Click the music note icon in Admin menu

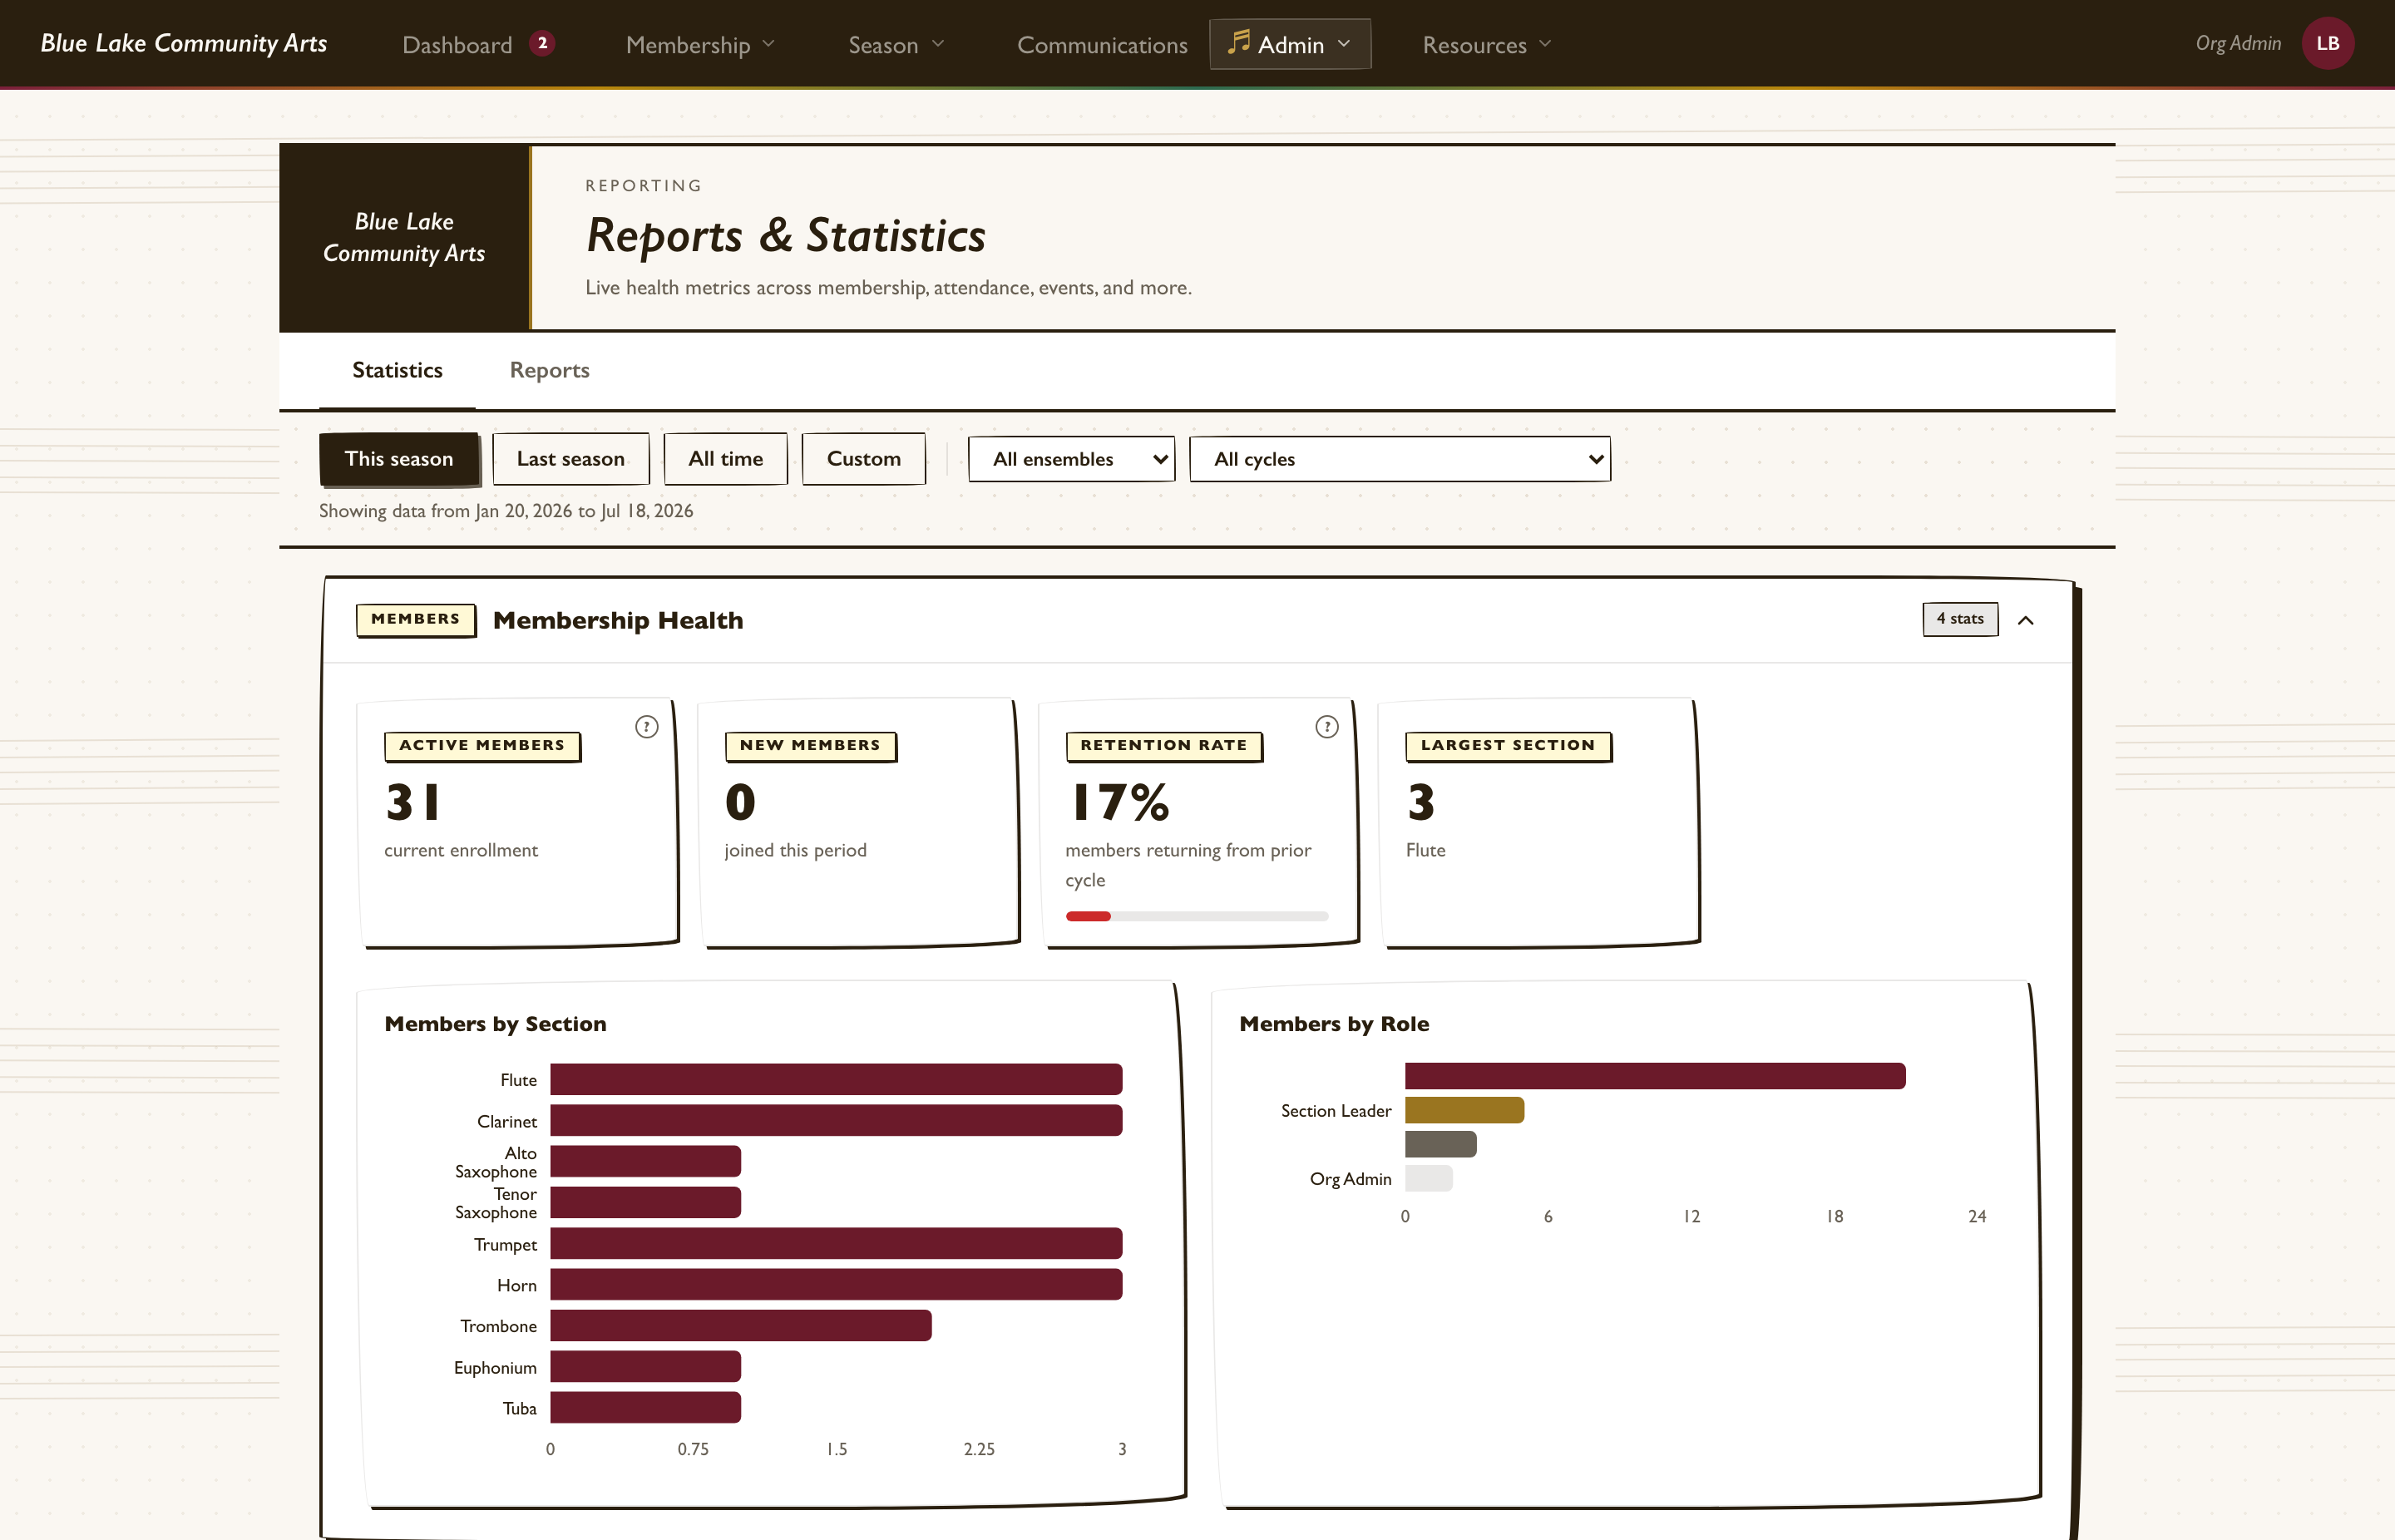pos(1239,43)
